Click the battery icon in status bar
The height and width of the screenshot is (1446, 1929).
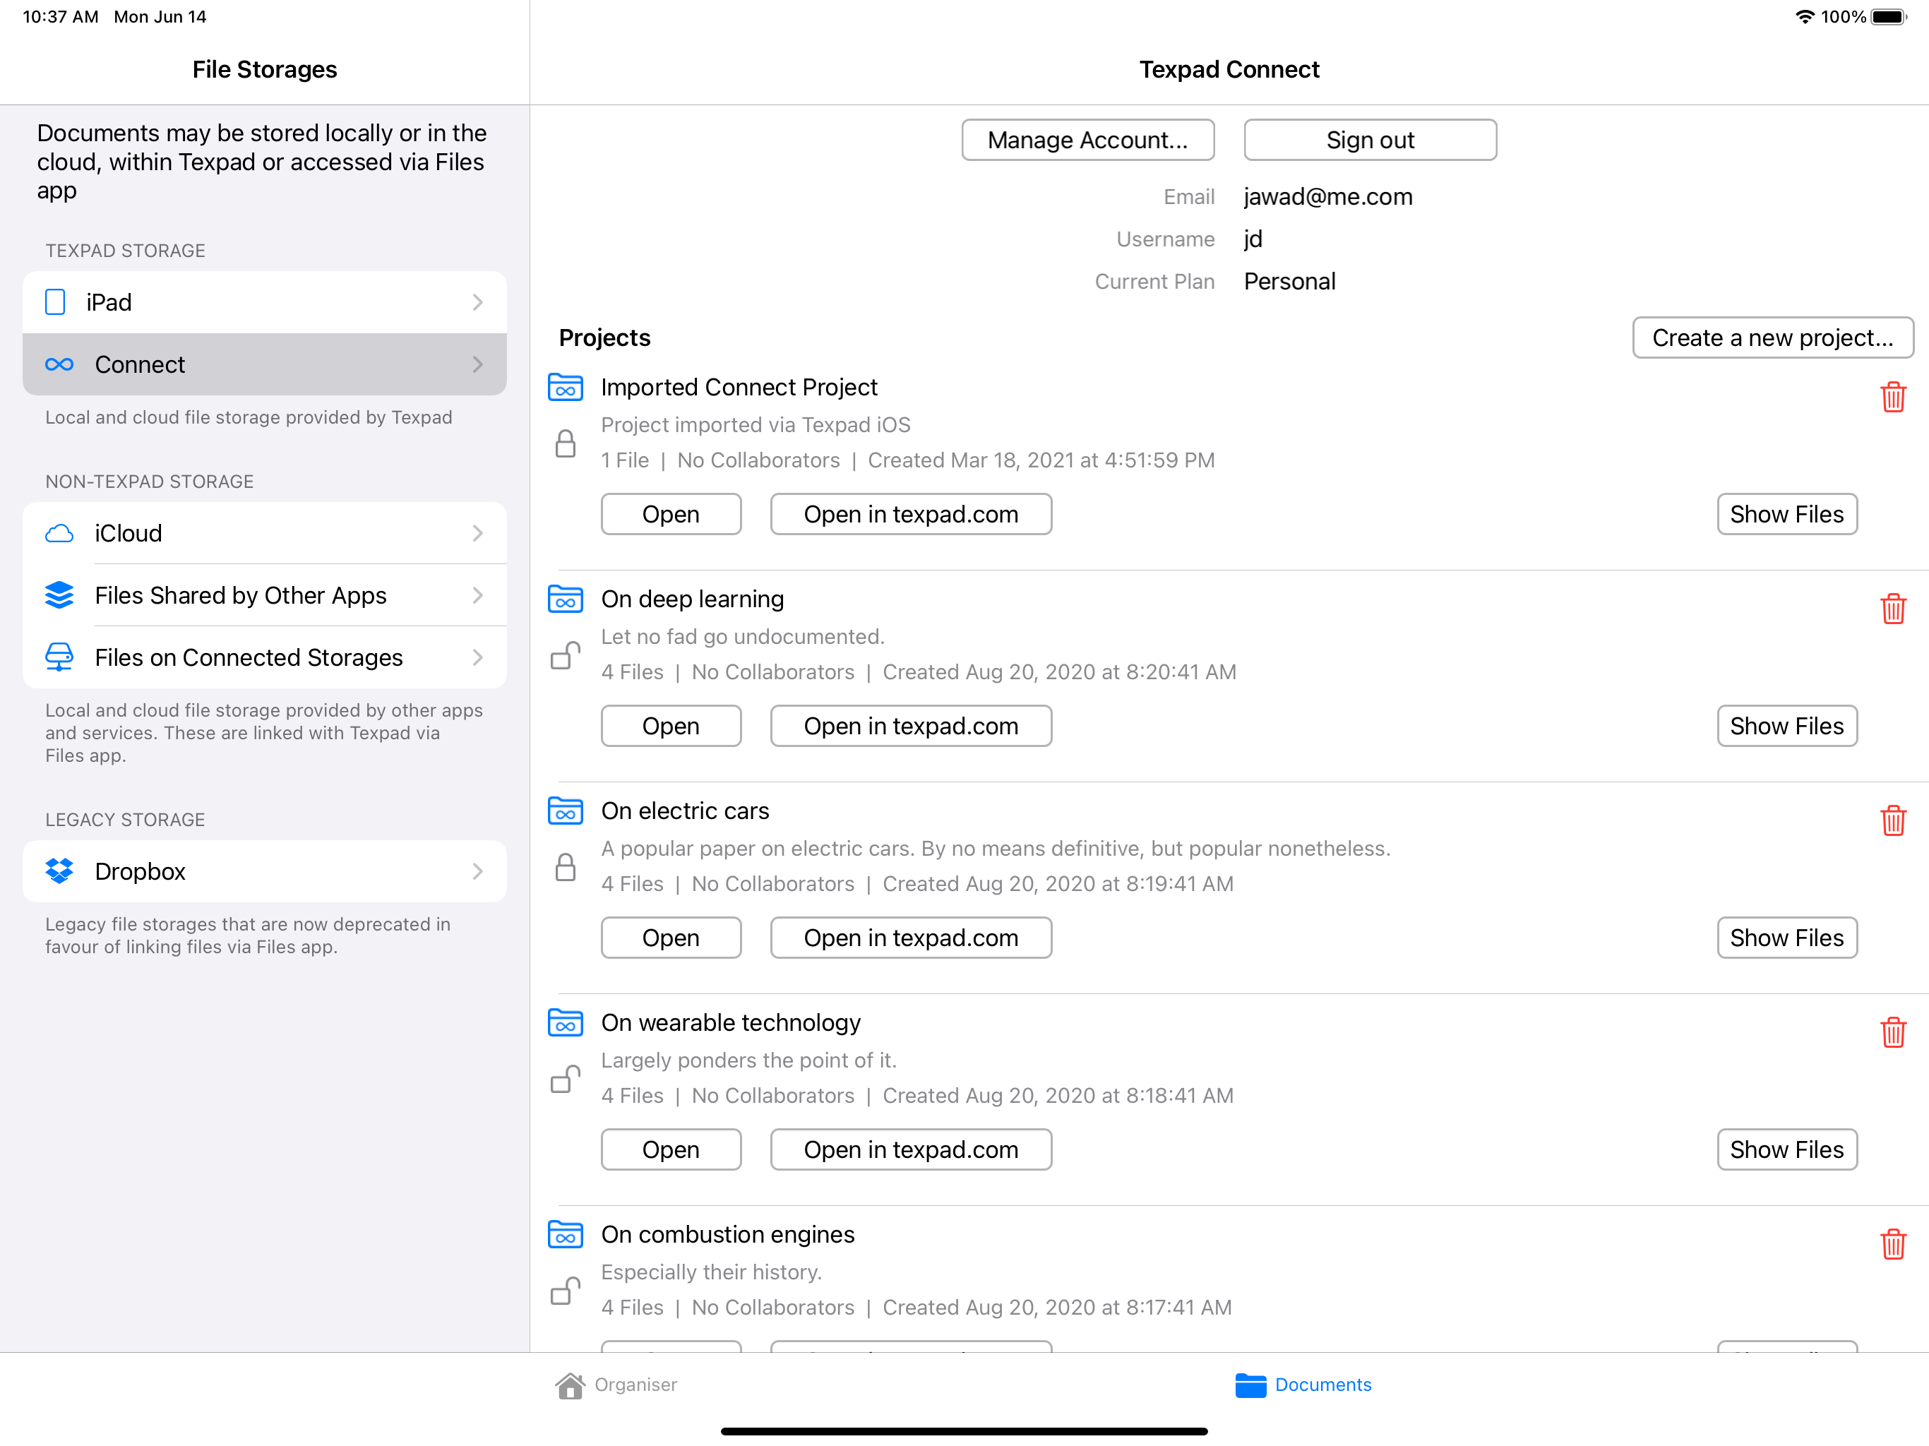1889,16
